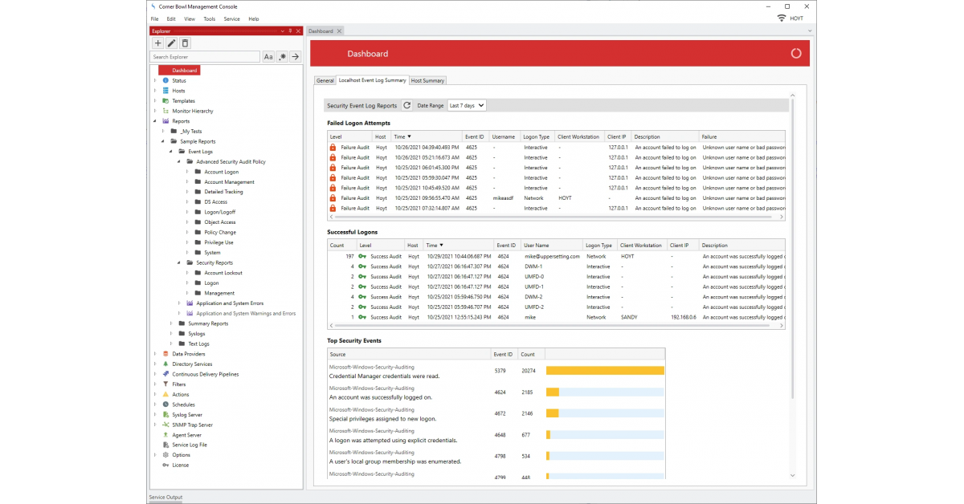Image resolution: width=964 pixels, height=504 pixels.
Task: Pin the Explorer panel with pushpin icon
Action: coord(290,31)
